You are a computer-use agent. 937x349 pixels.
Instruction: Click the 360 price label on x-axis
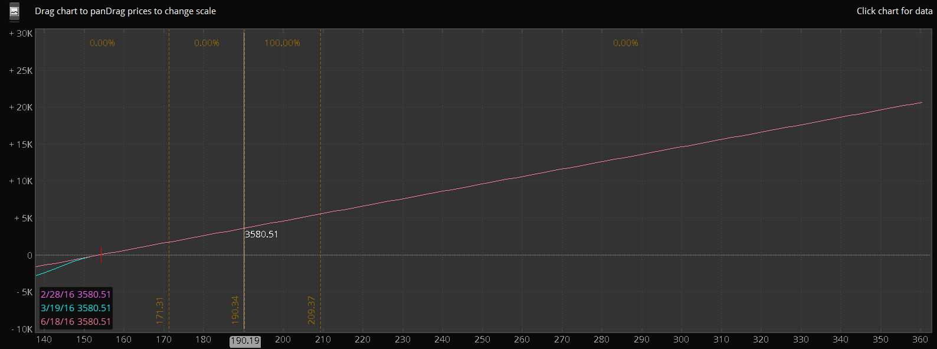pos(920,340)
